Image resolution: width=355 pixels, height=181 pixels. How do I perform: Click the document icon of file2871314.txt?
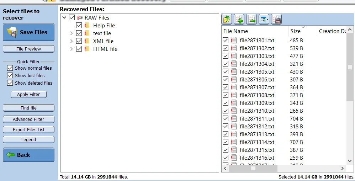point(234,142)
